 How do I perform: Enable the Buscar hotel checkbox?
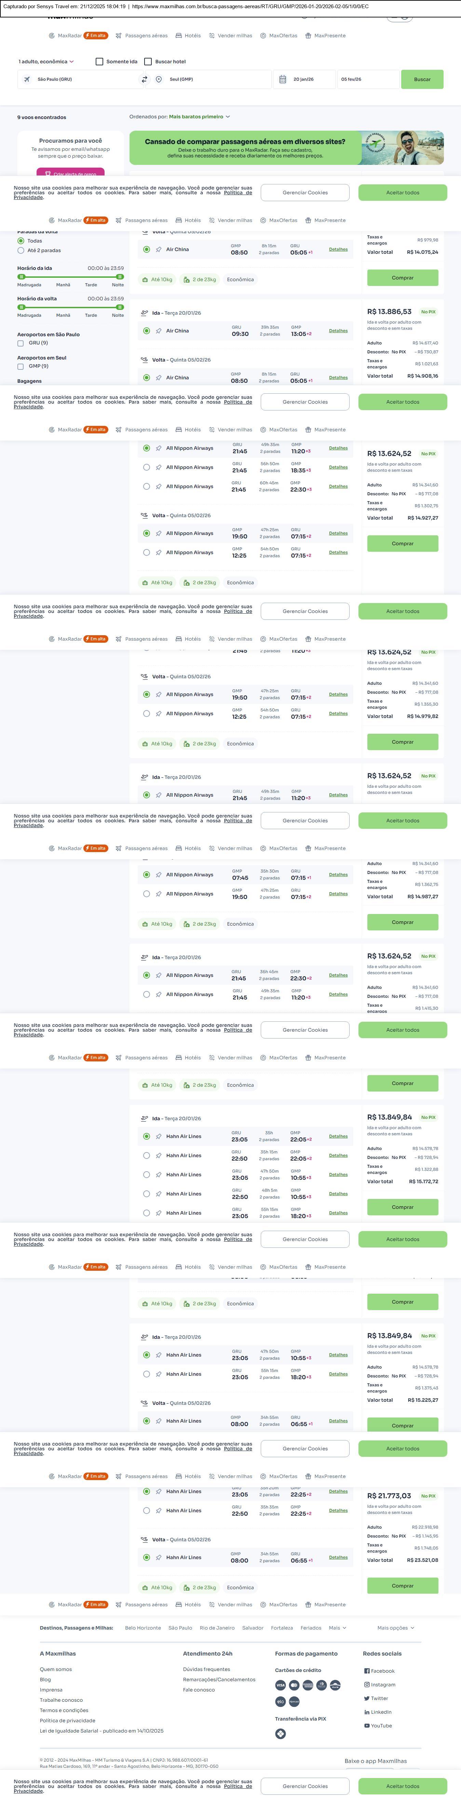click(x=148, y=62)
